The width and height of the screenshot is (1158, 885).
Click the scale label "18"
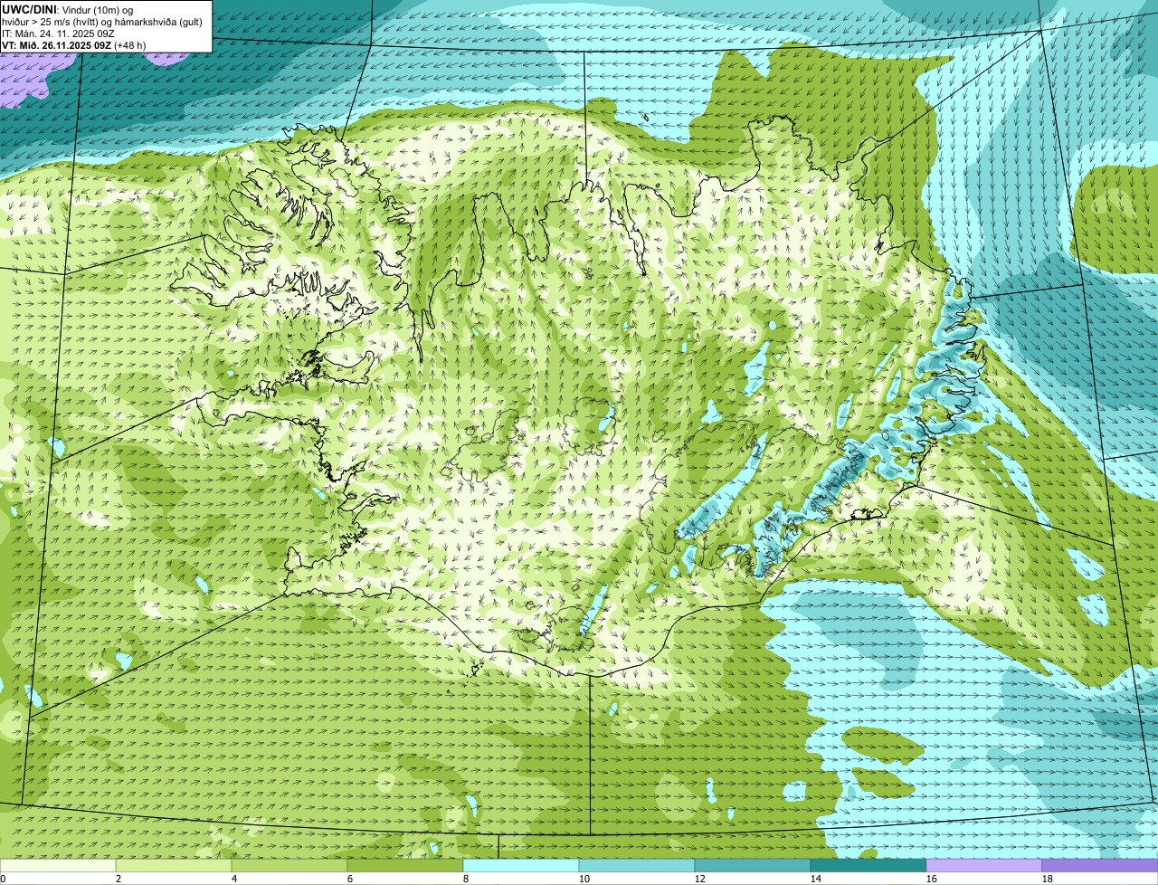click(1048, 879)
